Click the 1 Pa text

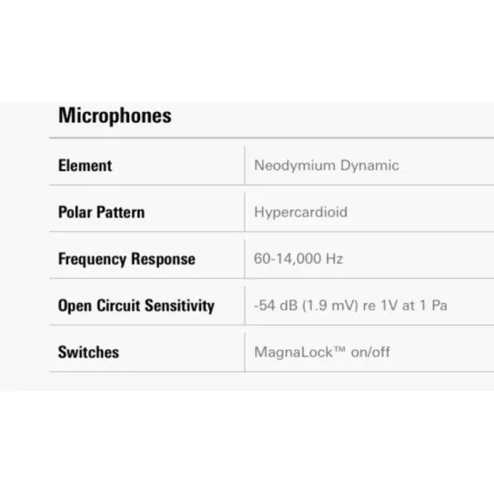click(x=433, y=305)
